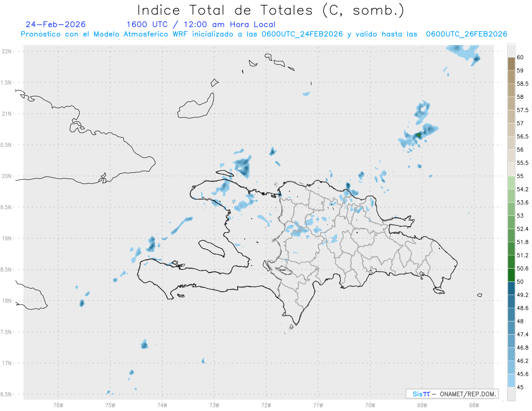Click the colorbar value '48.6'

pyautogui.click(x=523, y=308)
